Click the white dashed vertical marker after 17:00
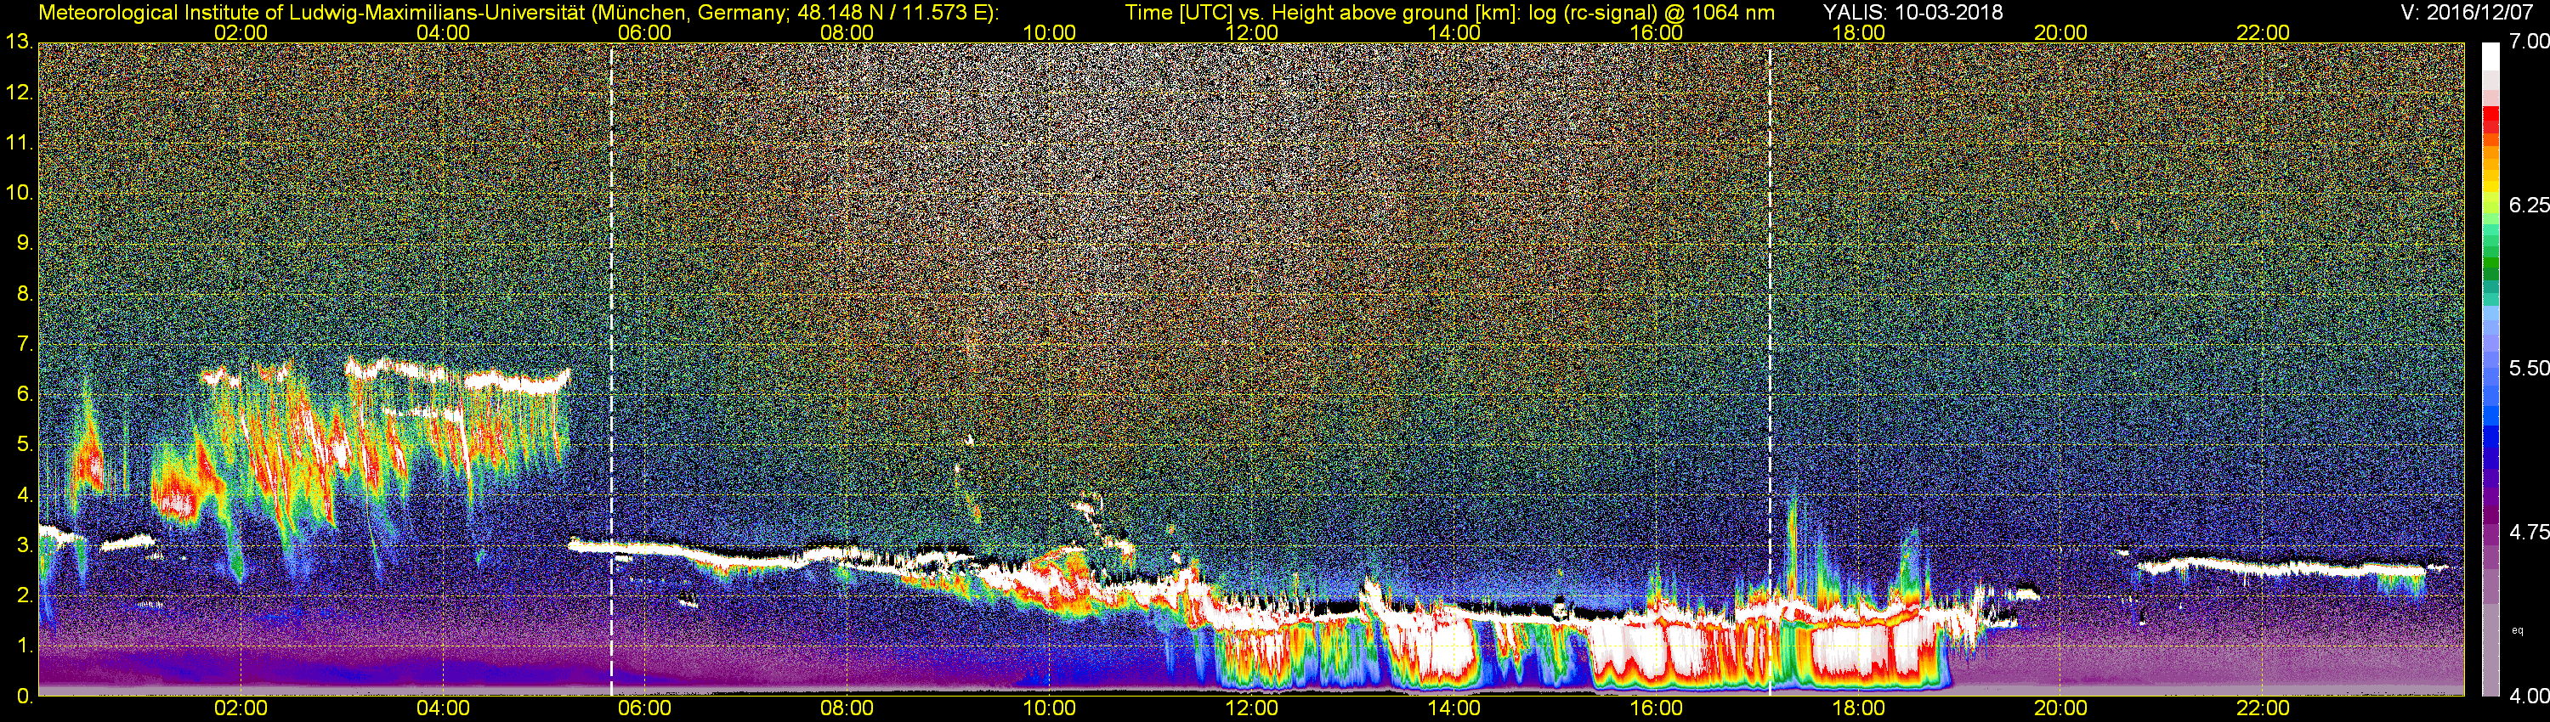Viewport: 2550px width, 722px height. coord(1769,369)
